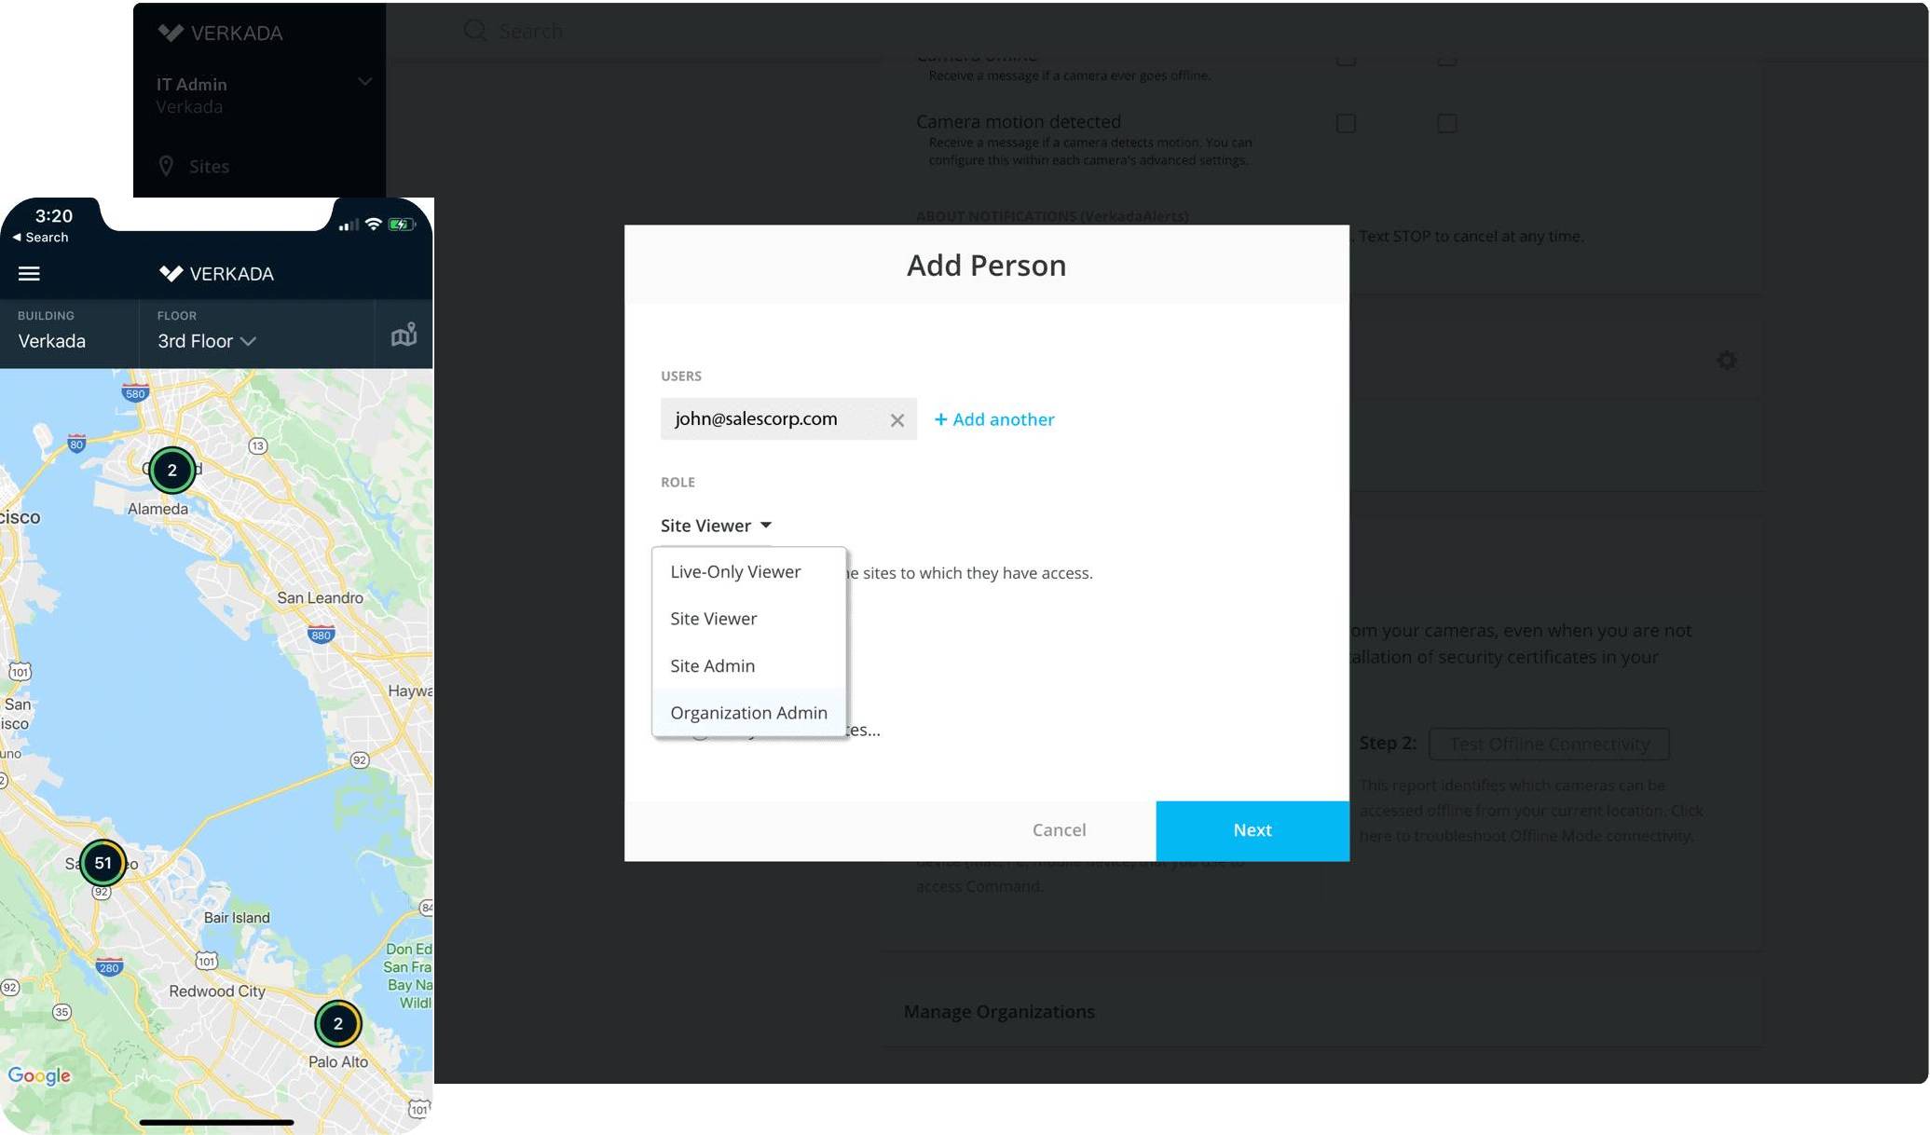1930x1135 pixels.
Task: Tap the phone home indicator bar
Action: point(216,1122)
